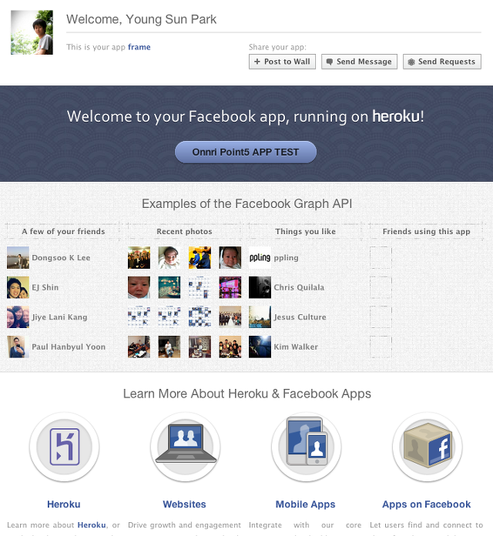The image size is (493, 536).
Task: Click the Send Requests button
Action: (x=442, y=62)
